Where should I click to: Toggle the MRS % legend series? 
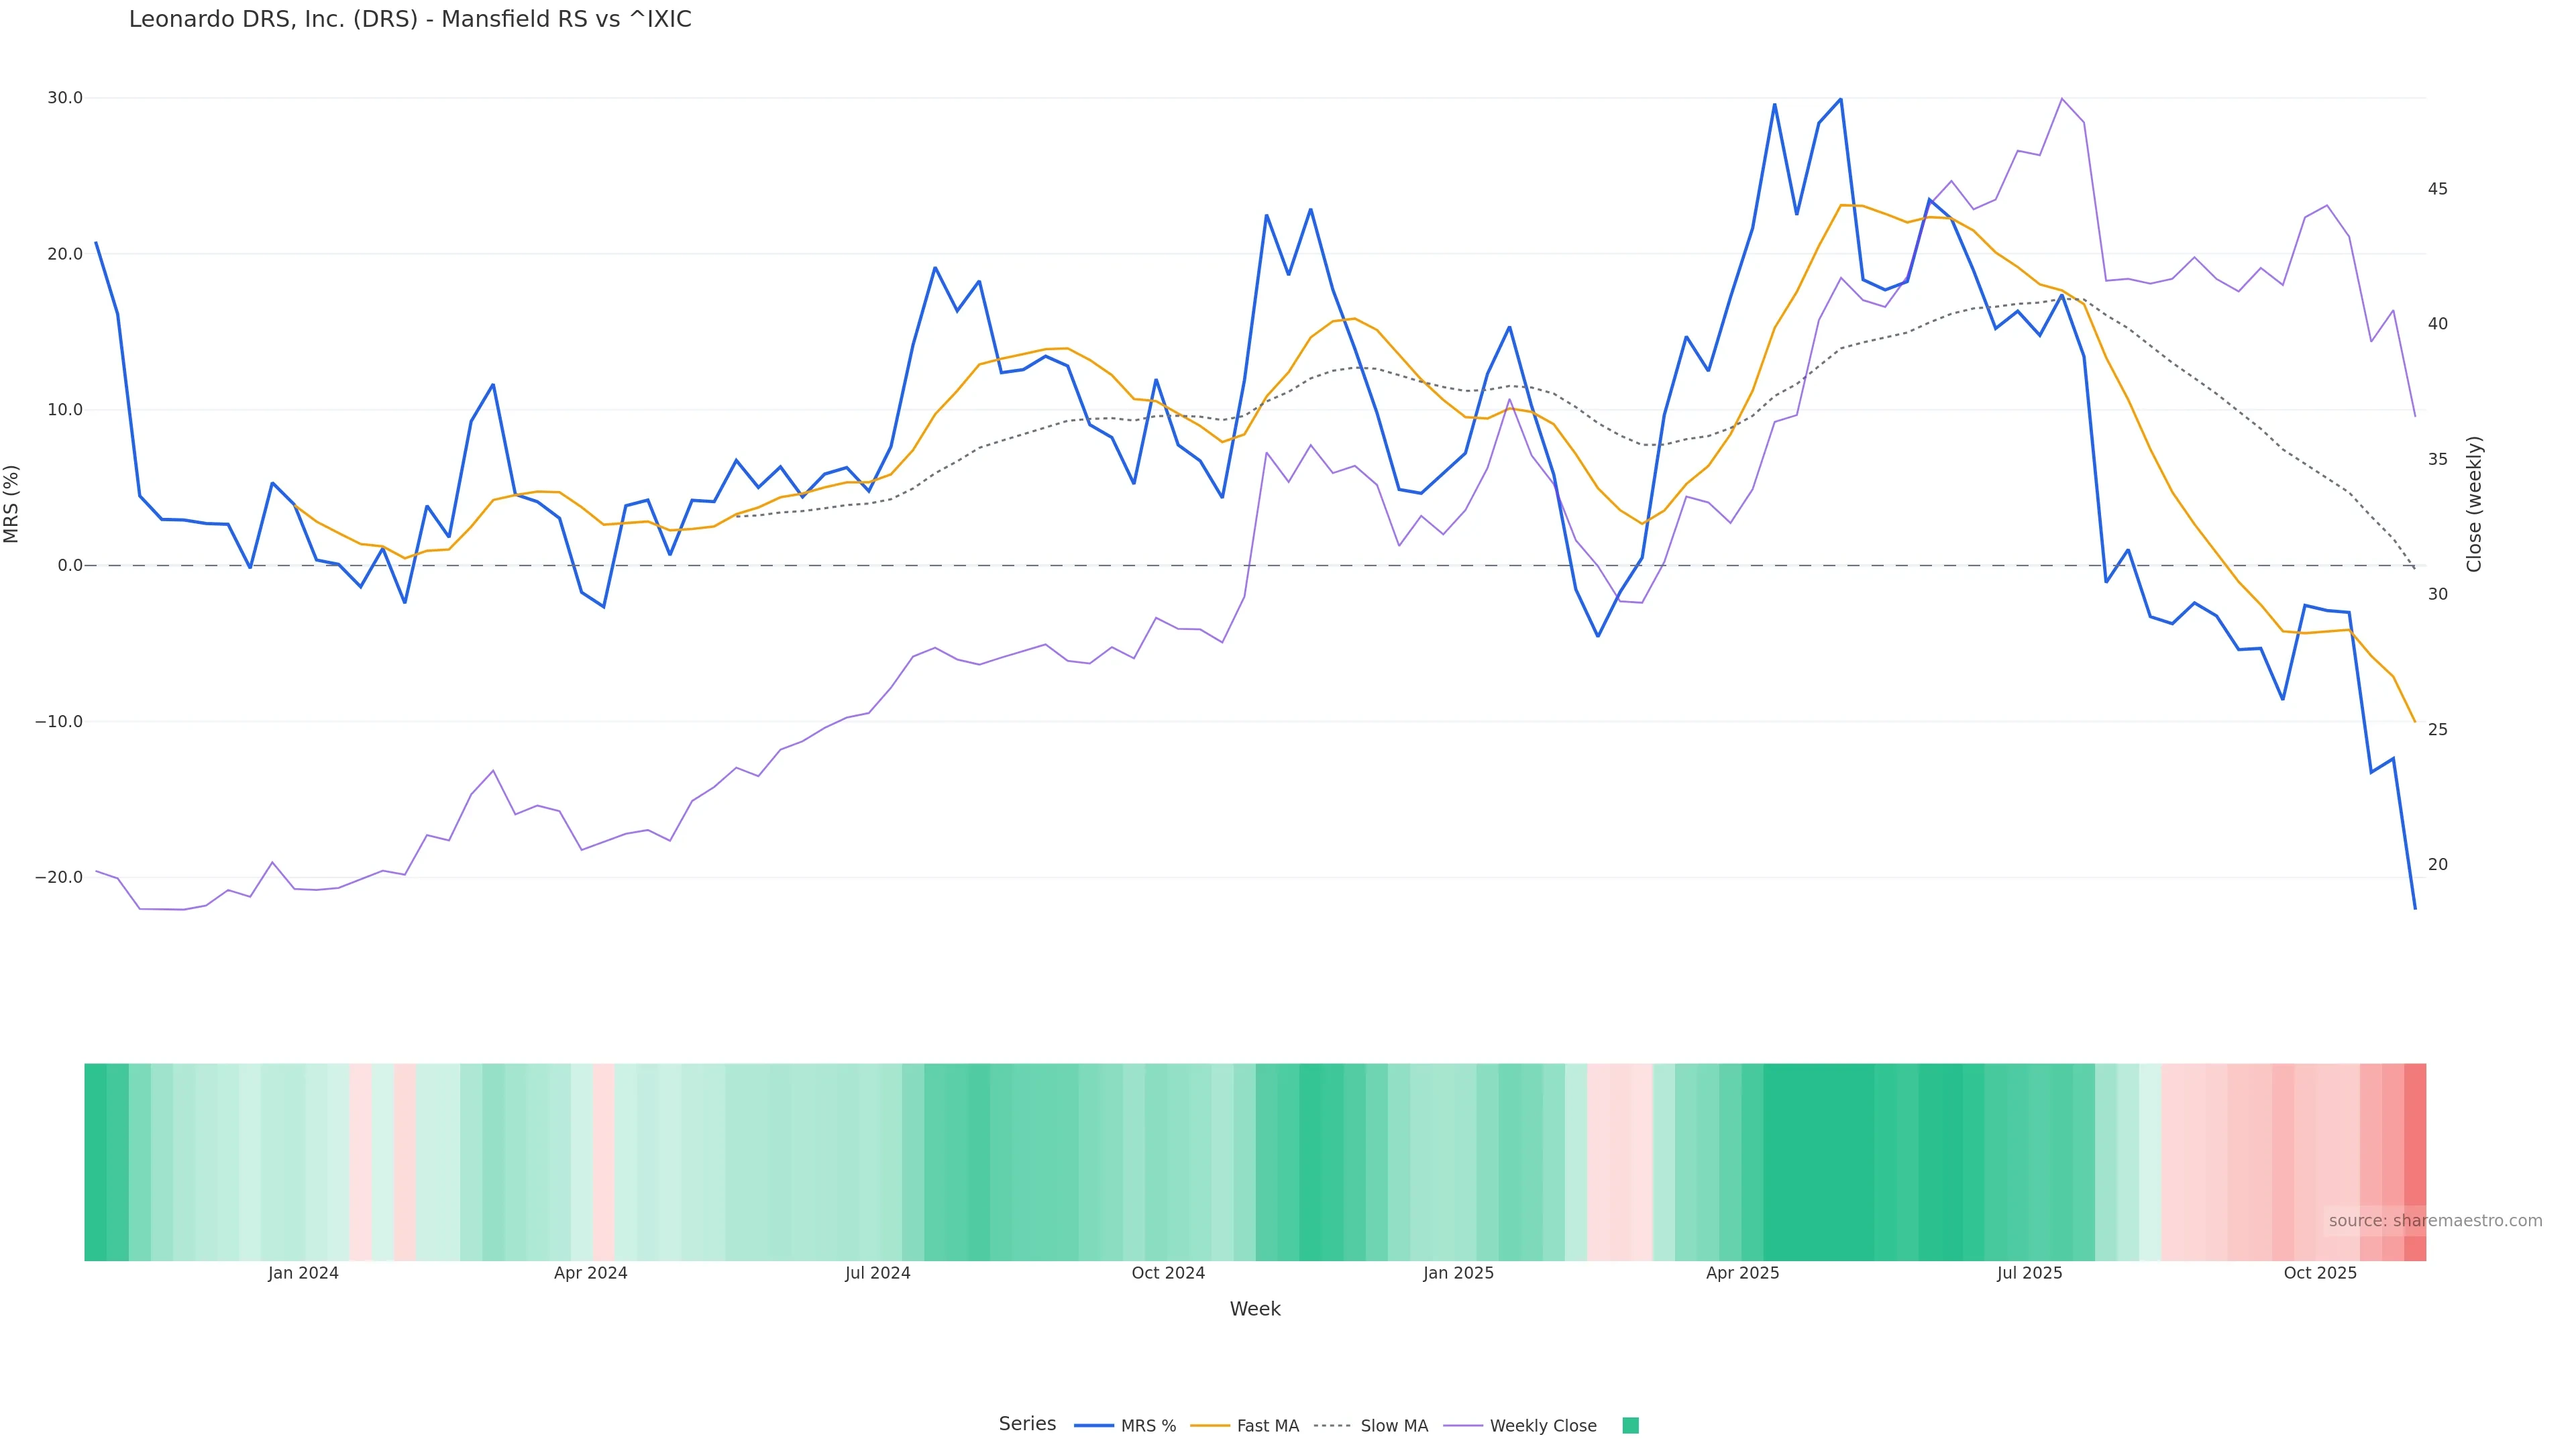coord(1148,1426)
